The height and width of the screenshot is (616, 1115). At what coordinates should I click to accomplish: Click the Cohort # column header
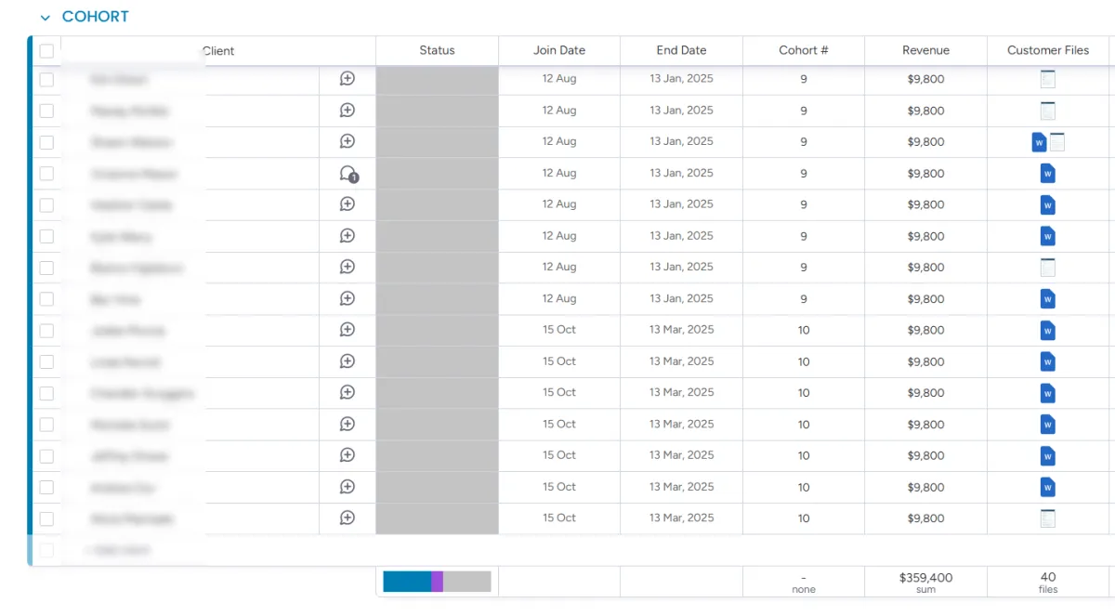coord(804,51)
